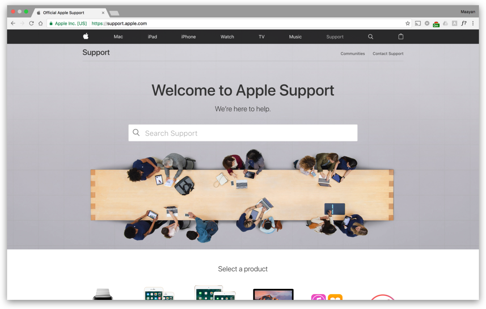Open the Communities link
Image resolution: width=486 pixels, height=309 pixels.
pos(353,54)
